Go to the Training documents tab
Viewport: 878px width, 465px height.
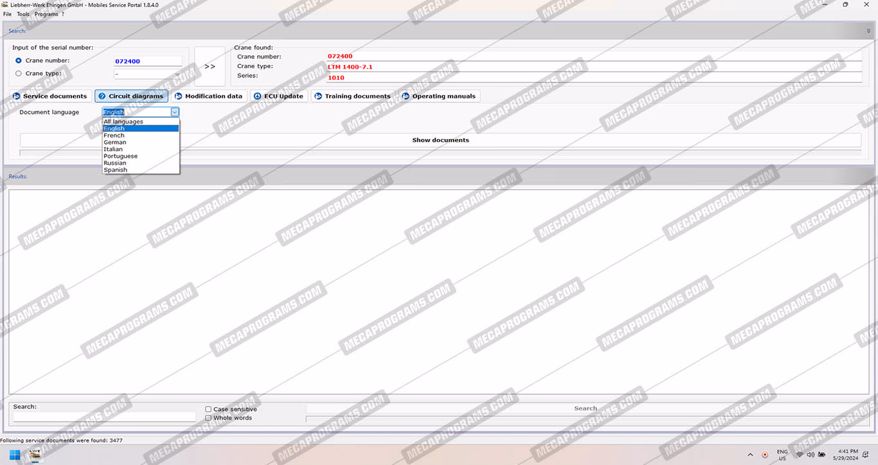(352, 96)
